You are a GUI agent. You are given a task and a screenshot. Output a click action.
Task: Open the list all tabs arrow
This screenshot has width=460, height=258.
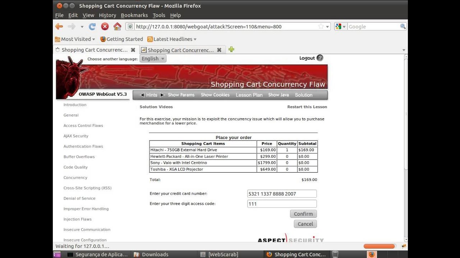pyautogui.click(x=404, y=50)
